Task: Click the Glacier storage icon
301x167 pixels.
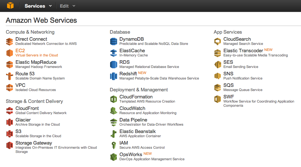Action: pyautogui.click(x=10, y=122)
